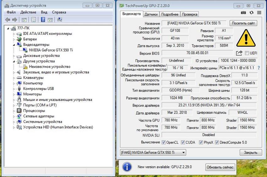
Task: Click the Посетить сайт button
Action: point(243,23)
